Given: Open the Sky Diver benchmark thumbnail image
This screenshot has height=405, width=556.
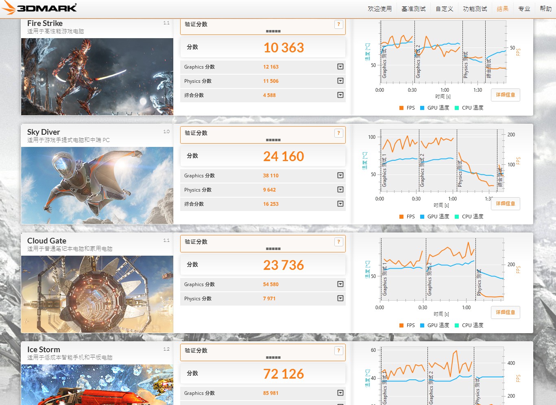Looking at the screenshot, I should 97,185.
